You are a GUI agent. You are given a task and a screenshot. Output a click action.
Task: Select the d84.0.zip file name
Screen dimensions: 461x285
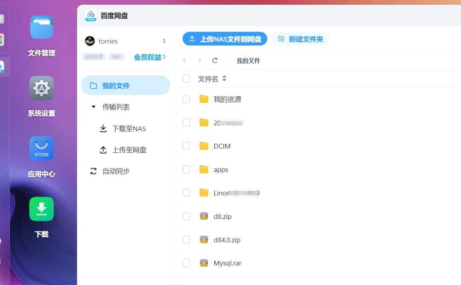[227, 240]
